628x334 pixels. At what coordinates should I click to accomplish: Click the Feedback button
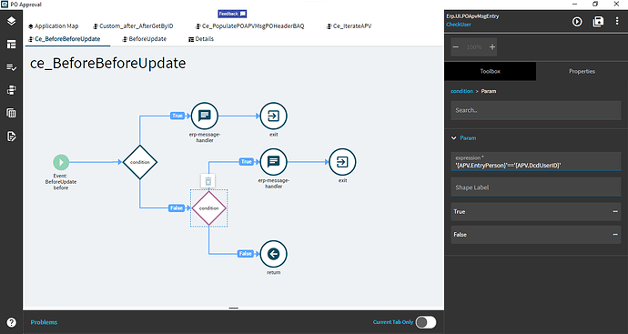[x=232, y=14]
